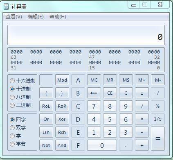Click the equals button
This screenshot has height=160, width=173.
click(x=158, y=139)
